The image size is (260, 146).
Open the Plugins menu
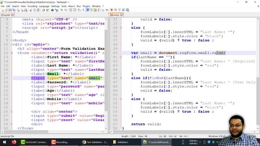tap(87, 6)
